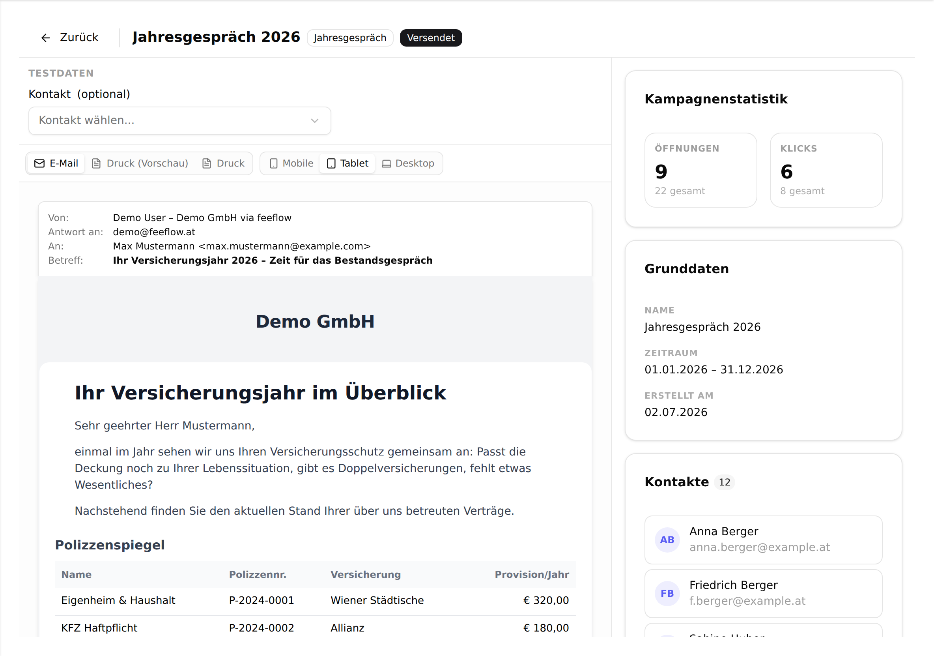Click reply address demo@feeflow.at
The height and width of the screenshot is (656, 934).
pyautogui.click(x=154, y=232)
